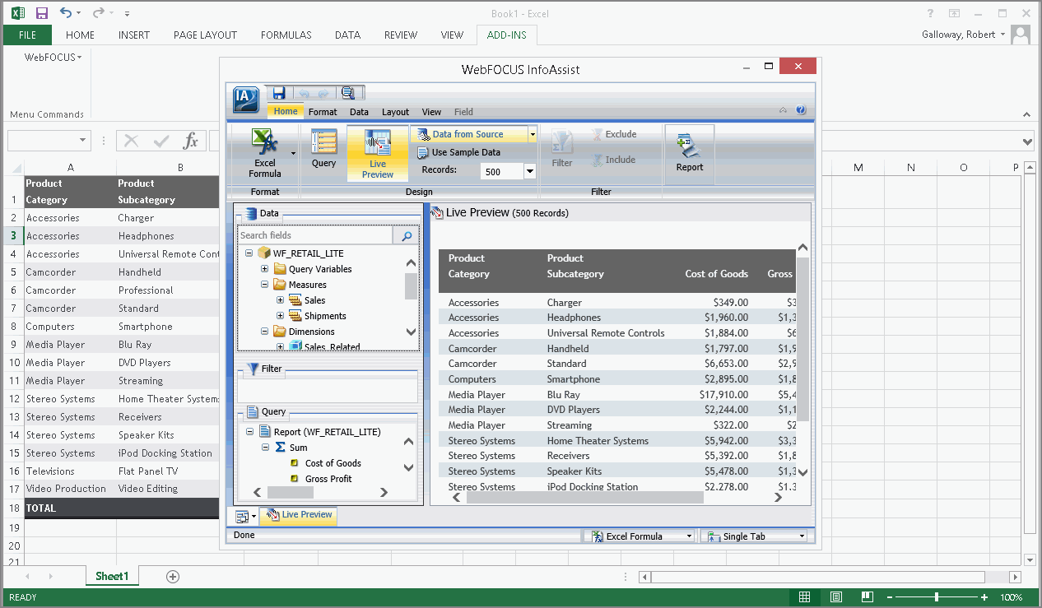Collapse the Dimensions folder
1042x608 pixels.
pos(265,332)
